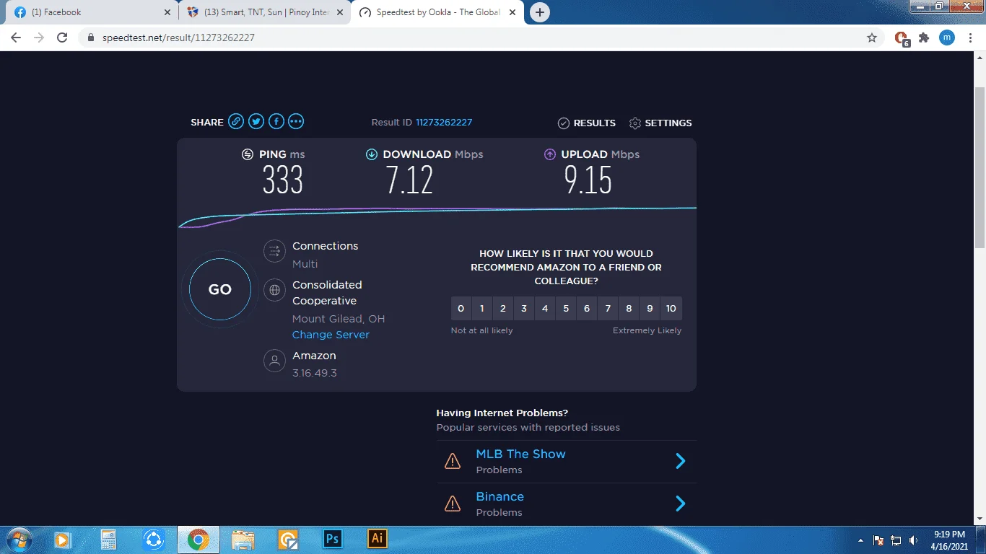Screen dimensions: 986x554
Task: Click the user icon beside Amazon
Action: point(274,361)
